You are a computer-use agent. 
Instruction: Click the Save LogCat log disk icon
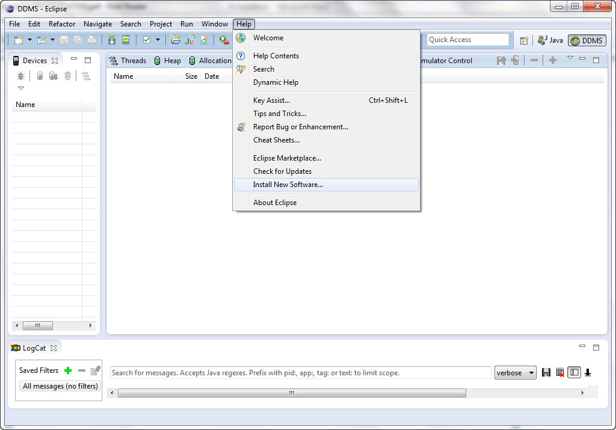point(546,372)
